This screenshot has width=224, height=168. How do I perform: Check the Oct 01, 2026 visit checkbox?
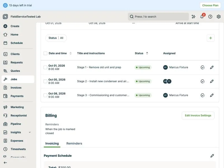(45, 67)
